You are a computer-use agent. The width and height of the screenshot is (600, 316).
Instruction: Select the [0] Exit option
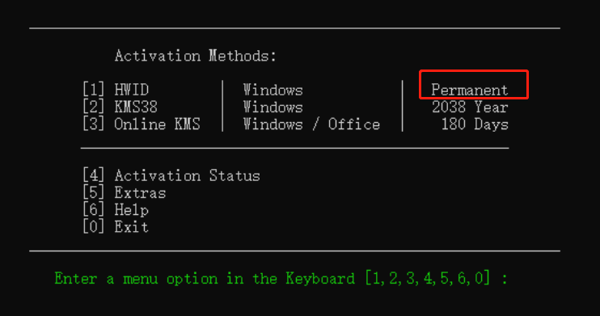116,227
